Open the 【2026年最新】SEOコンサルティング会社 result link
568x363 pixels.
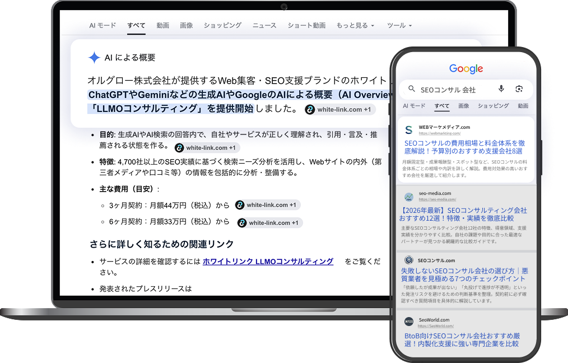click(x=463, y=215)
